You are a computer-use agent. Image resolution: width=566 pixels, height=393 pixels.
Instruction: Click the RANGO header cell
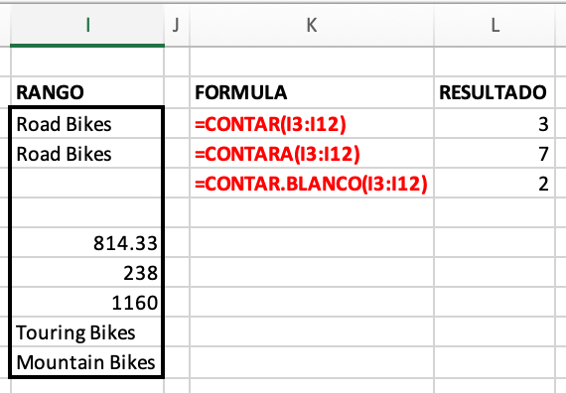pyautogui.click(x=87, y=92)
